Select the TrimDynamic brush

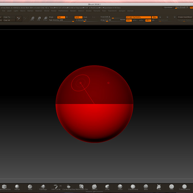pyautogui.click(x=184, y=187)
